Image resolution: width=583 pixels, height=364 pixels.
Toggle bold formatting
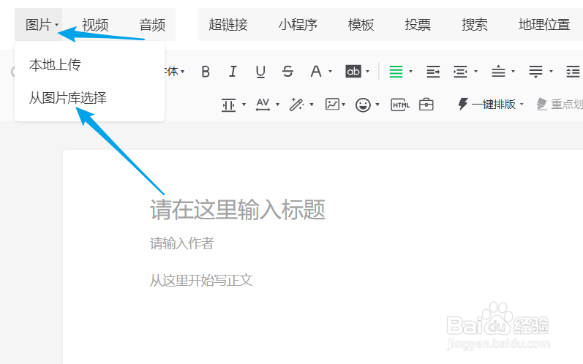206,72
